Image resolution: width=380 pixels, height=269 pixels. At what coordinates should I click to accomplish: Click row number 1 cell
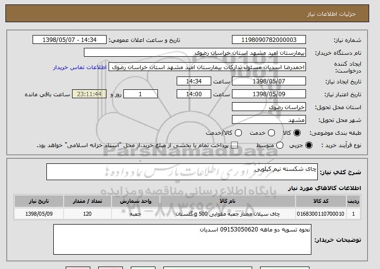[x=353, y=214]
